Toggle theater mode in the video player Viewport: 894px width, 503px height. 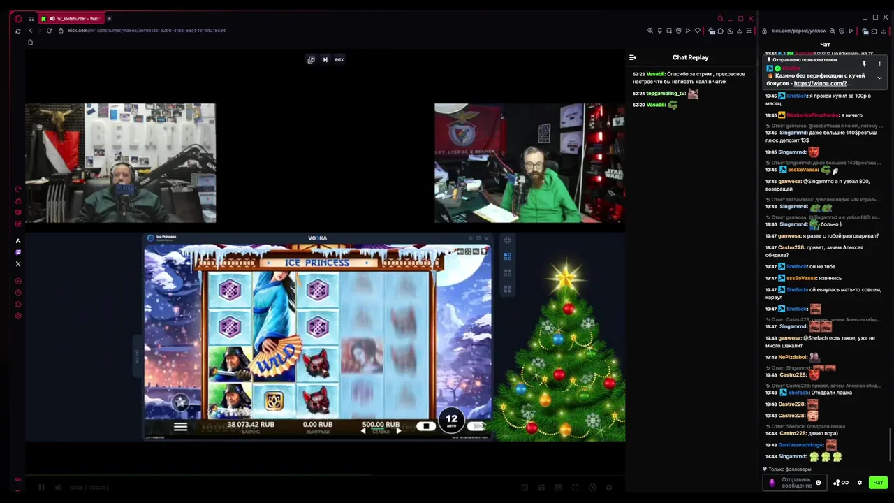pos(558,488)
